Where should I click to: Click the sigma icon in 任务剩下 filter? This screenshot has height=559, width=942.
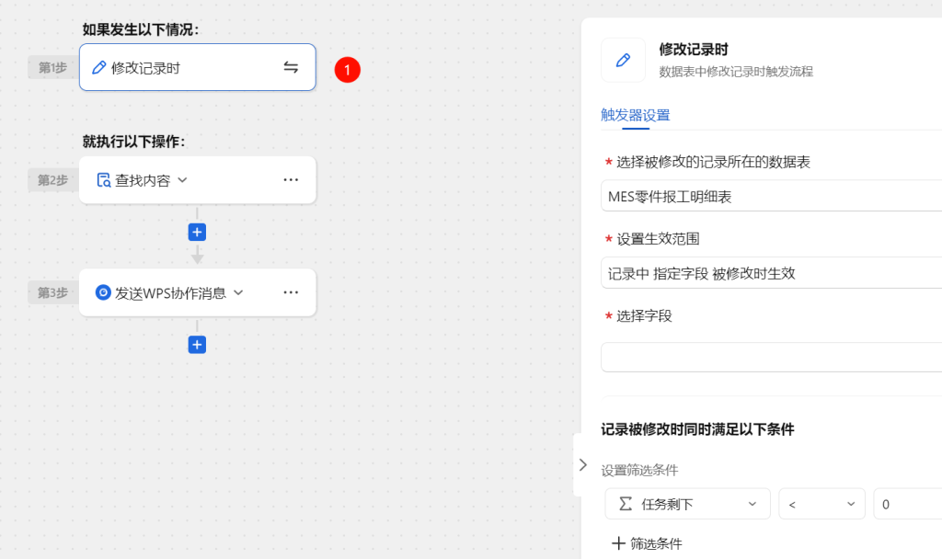coord(626,504)
